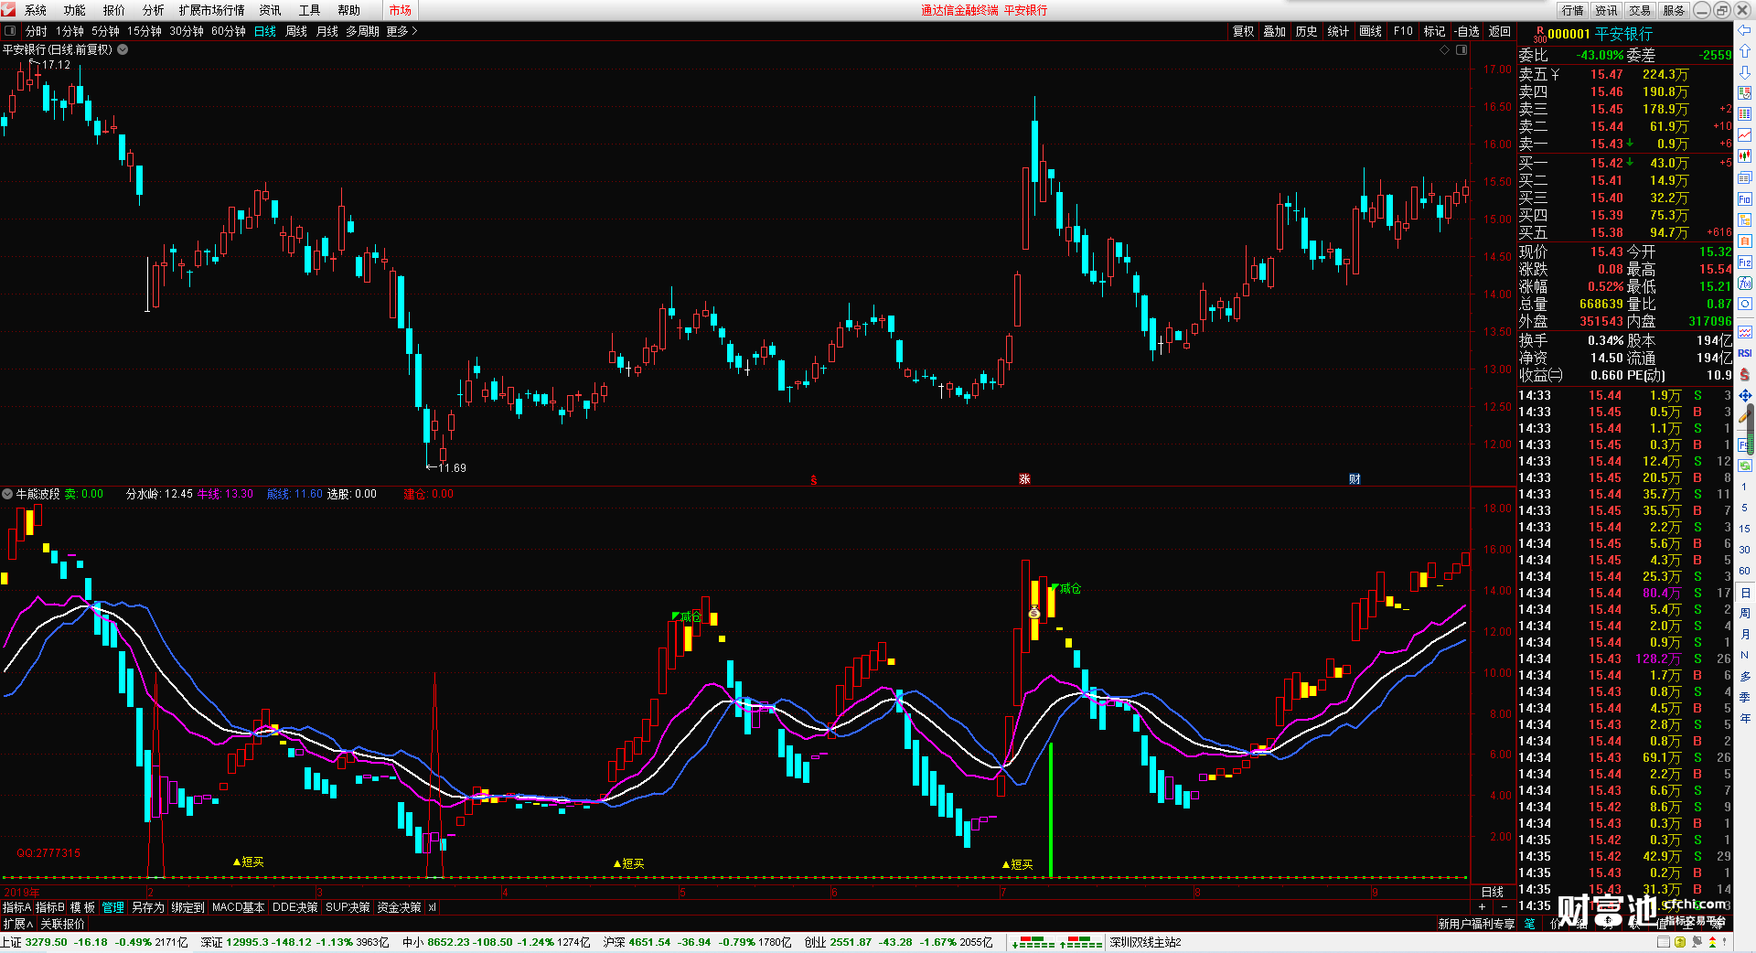Click the 另存为 save-as button

[148, 907]
